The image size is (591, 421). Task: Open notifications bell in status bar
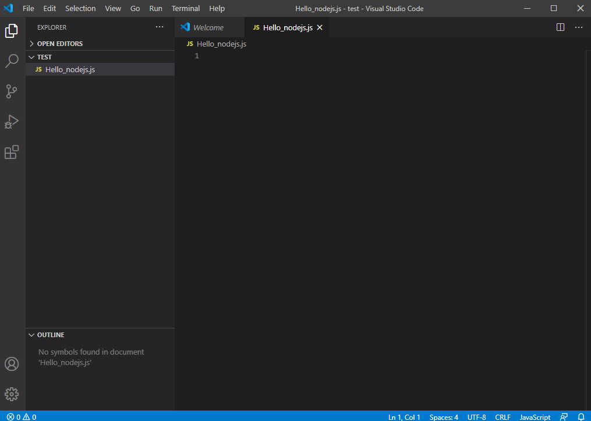click(x=581, y=417)
